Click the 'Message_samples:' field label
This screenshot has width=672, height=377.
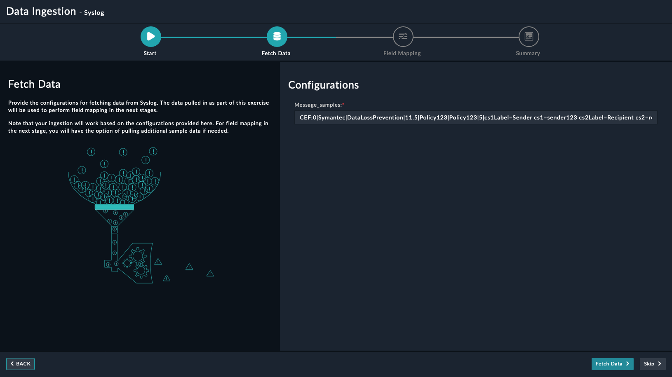tap(318, 105)
